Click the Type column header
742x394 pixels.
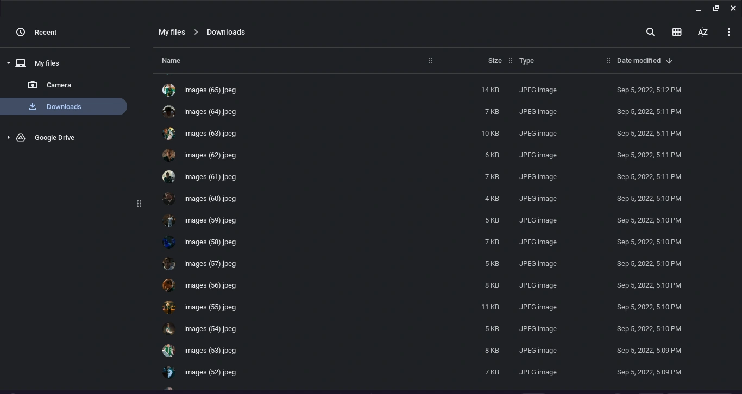526,61
